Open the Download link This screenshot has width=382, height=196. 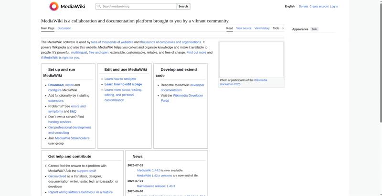(x=56, y=85)
